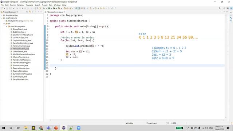Click the green Run button in toolbar
Screen dimensions: 233x131
49,8
